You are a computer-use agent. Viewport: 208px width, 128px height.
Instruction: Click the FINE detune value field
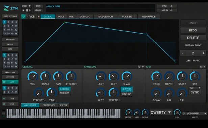coord(167,6)
